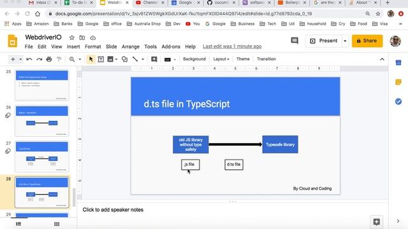Open the File menu
The width and height of the screenshot is (408, 229).
[x=29, y=46]
